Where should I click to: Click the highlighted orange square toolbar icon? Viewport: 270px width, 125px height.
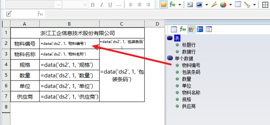[164, 5]
